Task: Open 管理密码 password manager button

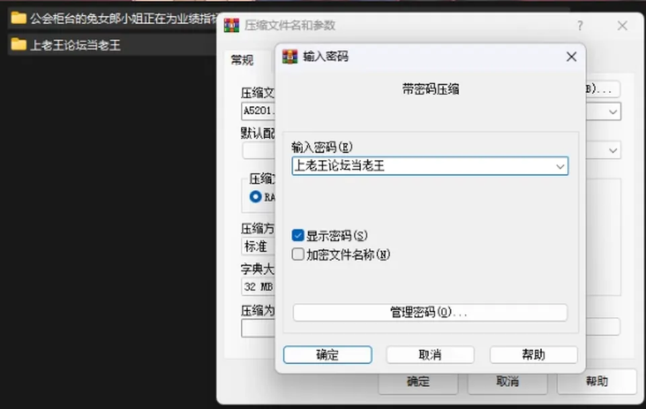Action: tap(430, 313)
